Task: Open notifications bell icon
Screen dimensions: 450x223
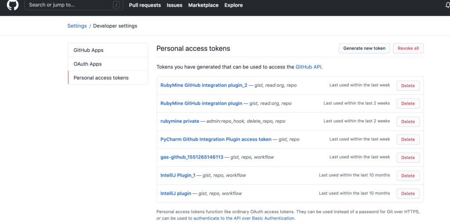Action: click(x=447, y=5)
